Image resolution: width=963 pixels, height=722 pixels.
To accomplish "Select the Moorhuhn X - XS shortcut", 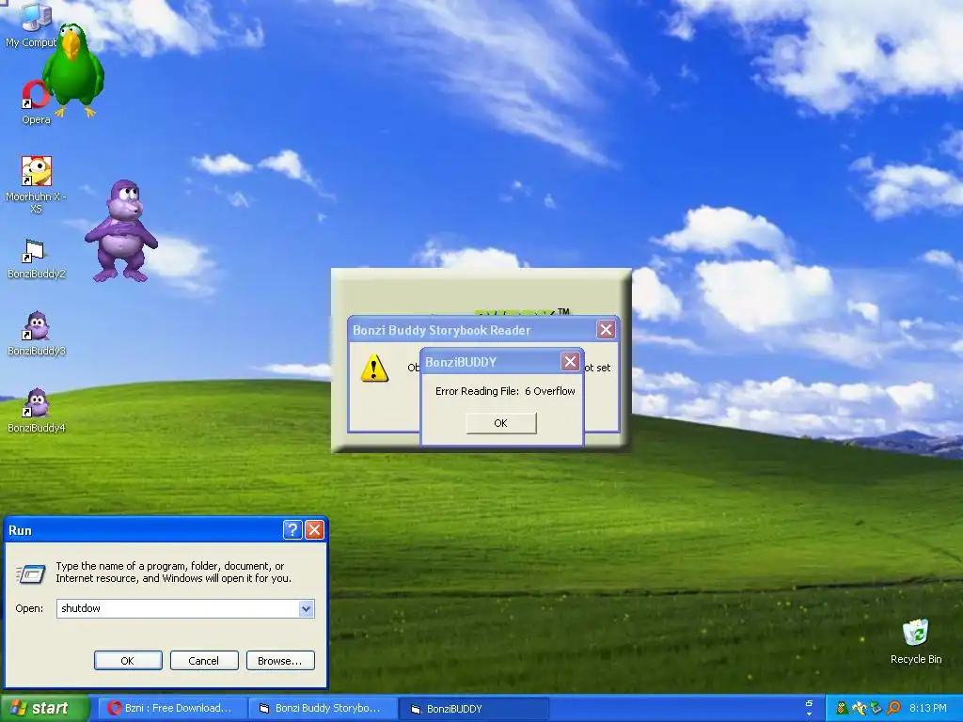I will [x=36, y=184].
